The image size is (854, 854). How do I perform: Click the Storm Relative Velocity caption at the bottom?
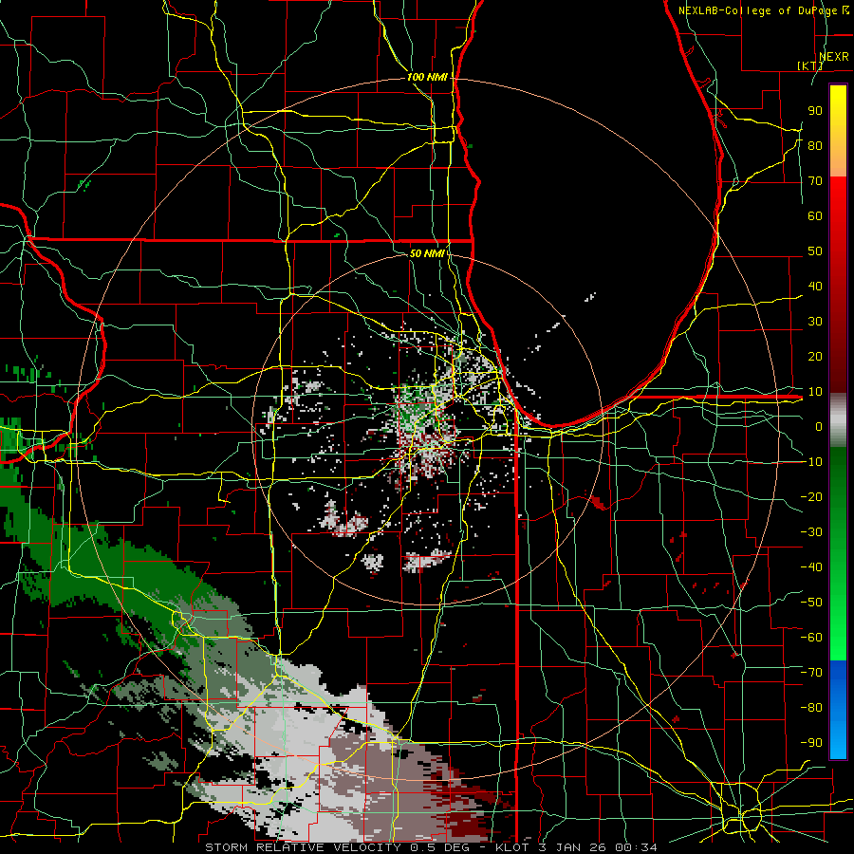coord(431,847)
